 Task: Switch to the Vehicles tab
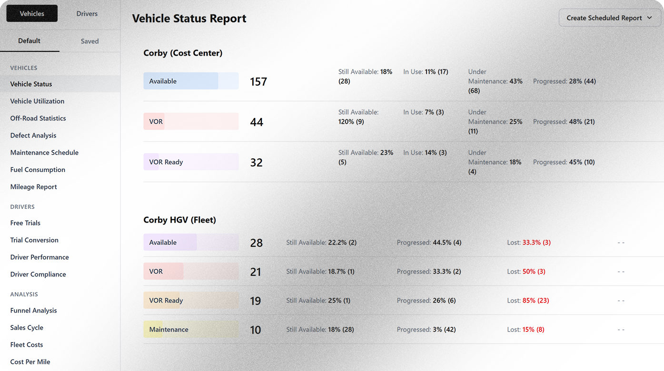click(x=32, y=14)
